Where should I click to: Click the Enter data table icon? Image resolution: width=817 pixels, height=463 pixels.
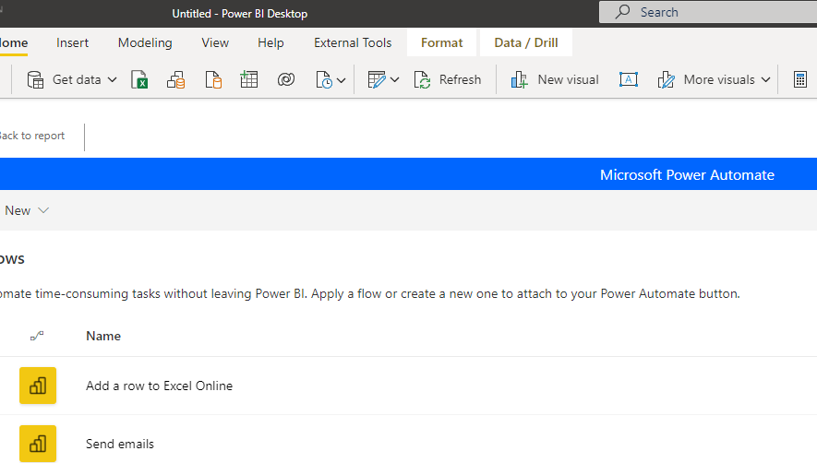click(x=249, y=79)
